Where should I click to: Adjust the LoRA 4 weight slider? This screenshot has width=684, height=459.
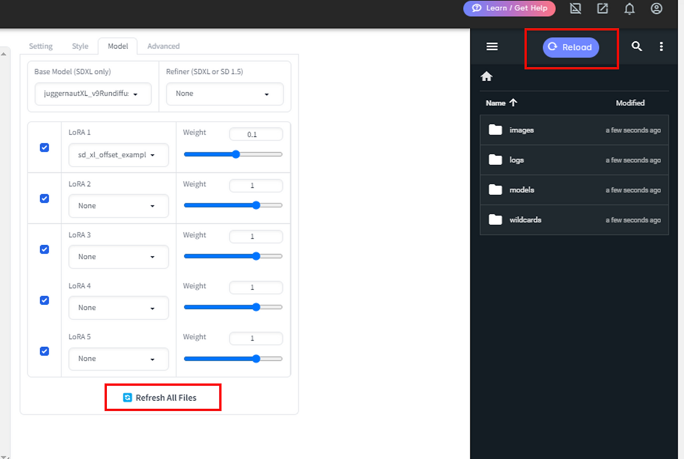(x=233, y=307)
